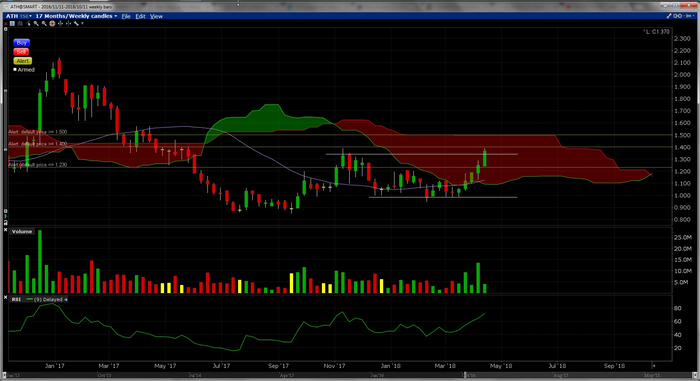Click the chain link grouping icon
The image size is (700, 381).
[x=677, y=16]
